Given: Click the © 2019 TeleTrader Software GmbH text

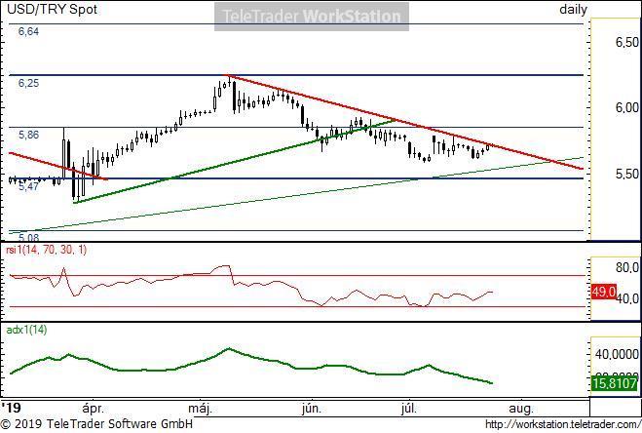Looking at the screenshot, I should [96, 424].
